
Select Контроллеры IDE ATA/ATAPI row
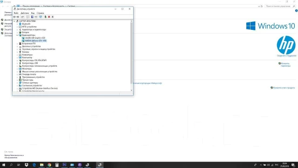[34, 60]
